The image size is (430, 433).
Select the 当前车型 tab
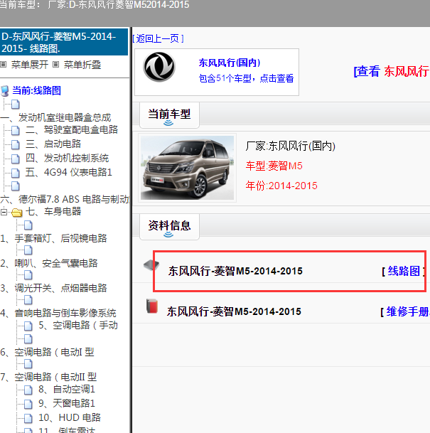click(x=169, y=115)
